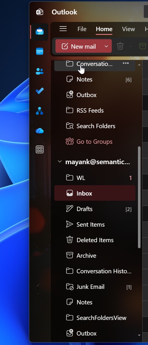Open the More apps grid icon
Screen dimensions: 148x345
(40, 150)
